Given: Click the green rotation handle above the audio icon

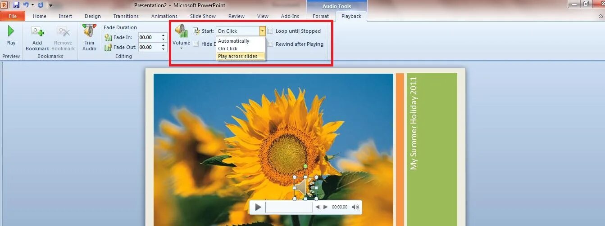Looking at the screenshot, I should (x=305, y=167).
